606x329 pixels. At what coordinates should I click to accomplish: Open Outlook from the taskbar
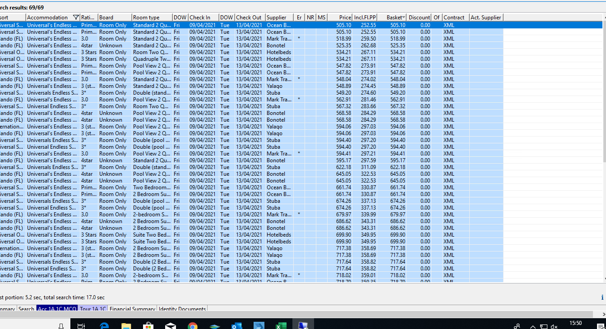click(x=237, y=325)
